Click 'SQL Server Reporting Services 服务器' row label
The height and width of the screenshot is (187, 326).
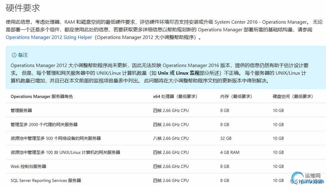tap(46, 181)
